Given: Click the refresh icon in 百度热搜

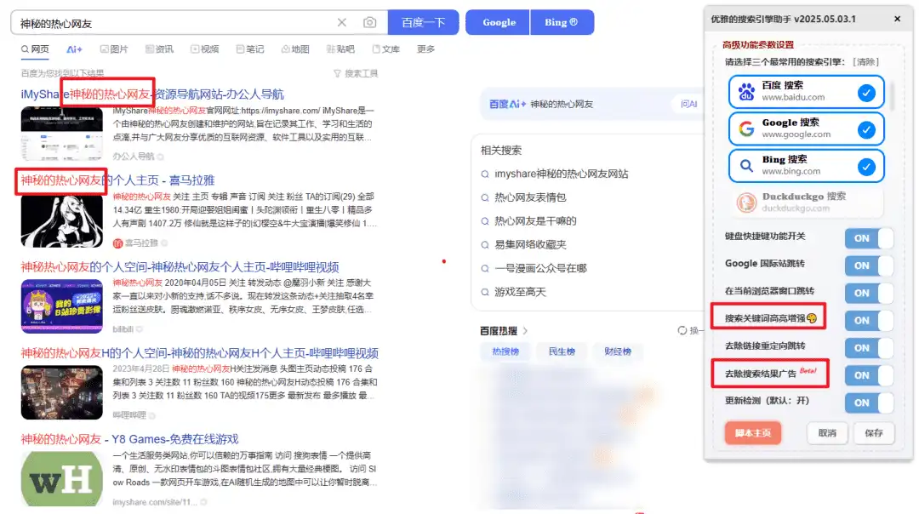Looking at the screenshot, I should click(682, 330).
